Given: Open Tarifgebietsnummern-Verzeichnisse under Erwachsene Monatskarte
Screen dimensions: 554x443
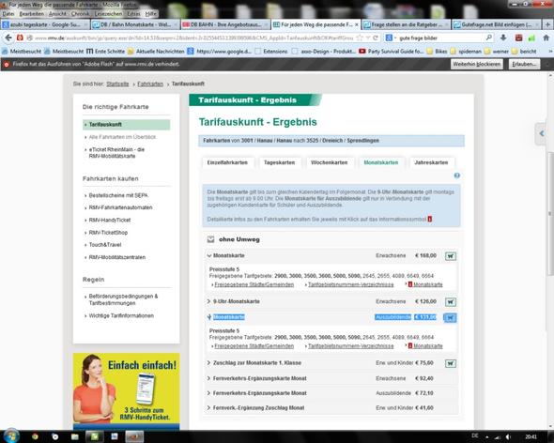Looking at the screenshot, I should tap(351, 284).
